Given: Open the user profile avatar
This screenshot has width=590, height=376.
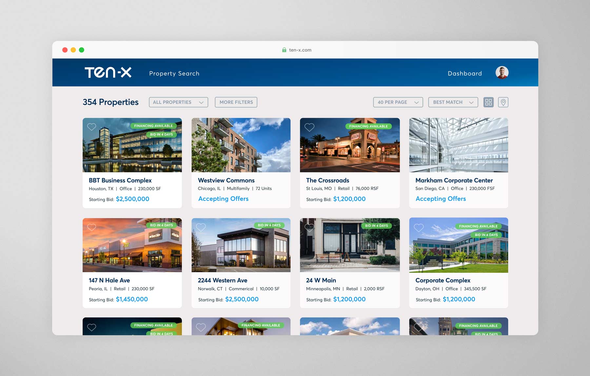Looking at the screenshot, I should (502, 73).
